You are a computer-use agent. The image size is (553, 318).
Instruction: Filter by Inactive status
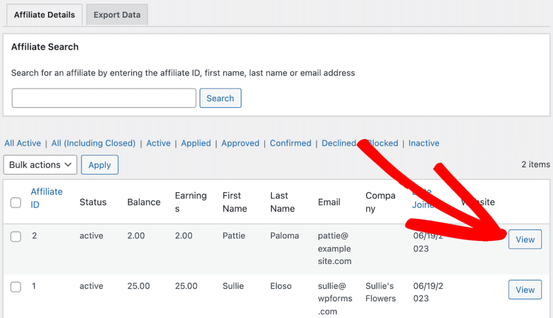tap(423, 143)
